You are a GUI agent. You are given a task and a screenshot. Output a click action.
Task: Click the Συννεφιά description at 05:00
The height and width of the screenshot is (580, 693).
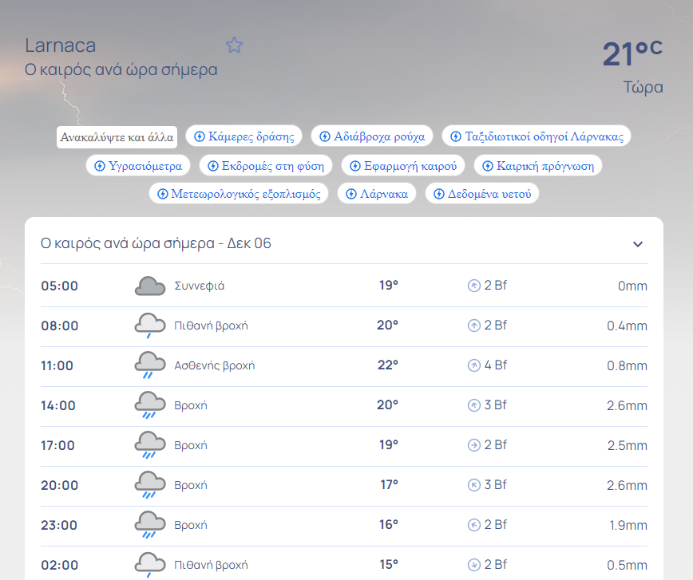(x=200, y=286)
